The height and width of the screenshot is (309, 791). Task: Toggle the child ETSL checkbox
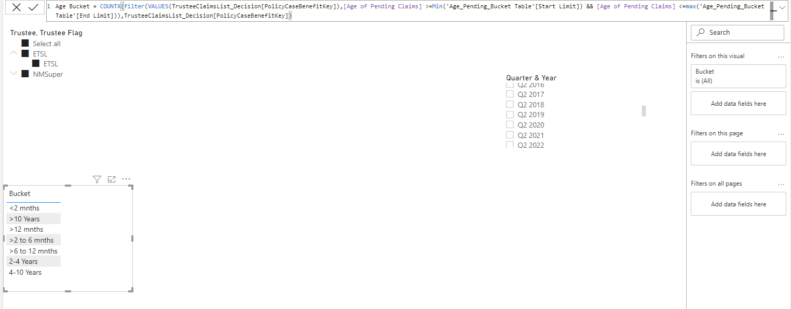(x=36, y=63)
